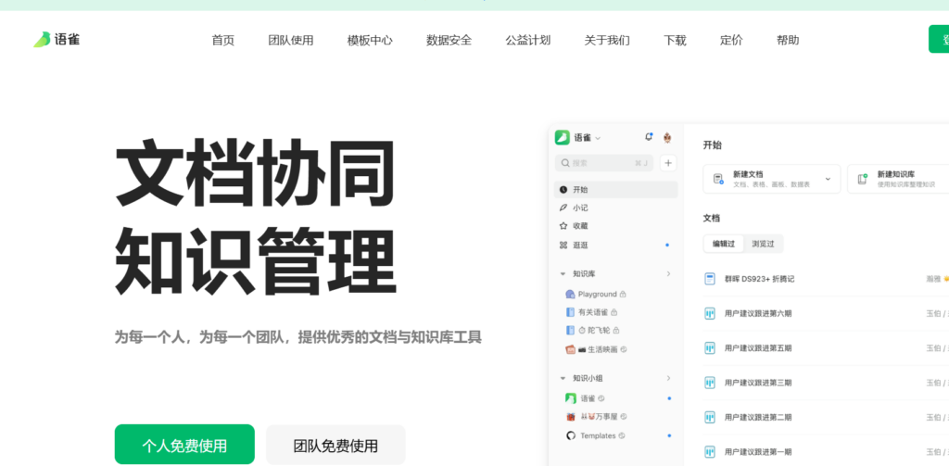Image resolution: width=949 pixels, height=466 pixels.
Task: Click the 万事屋 group icon
Action: point(570,416)
